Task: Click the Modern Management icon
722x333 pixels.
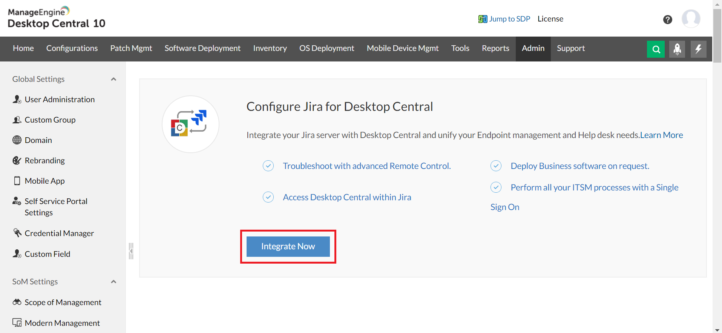Action: 17,323
